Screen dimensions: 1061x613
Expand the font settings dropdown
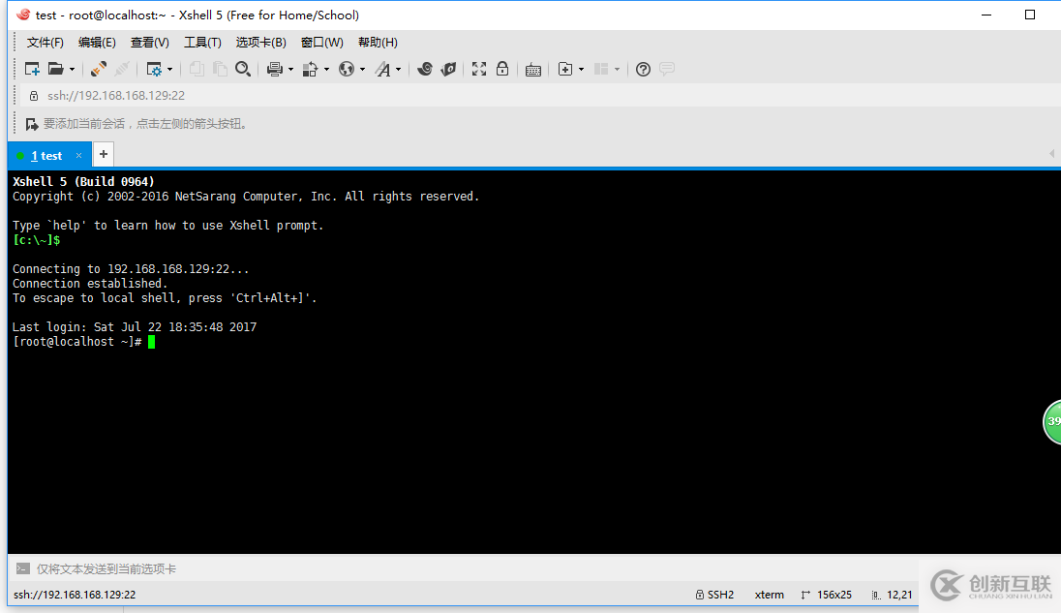pos(399,69)
